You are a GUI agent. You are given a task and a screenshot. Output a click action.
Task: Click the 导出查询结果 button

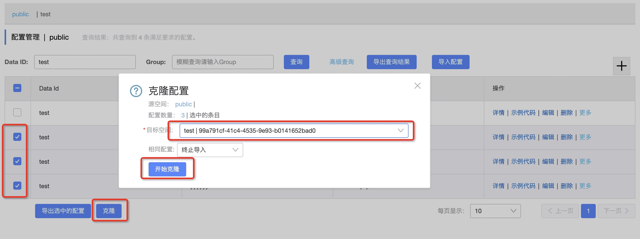[x=392, y=62]
